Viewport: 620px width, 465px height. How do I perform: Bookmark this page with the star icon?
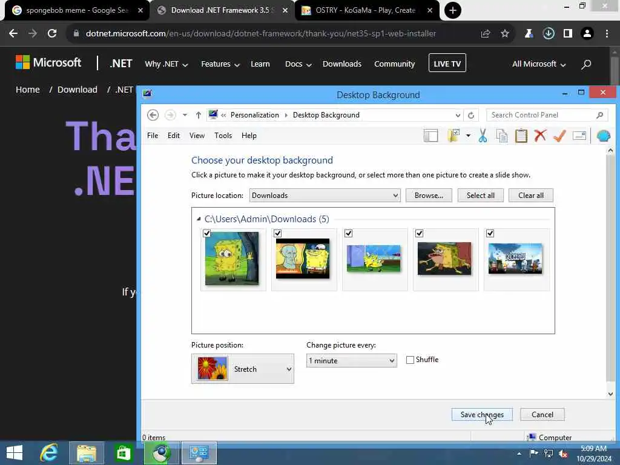[505, 34]
